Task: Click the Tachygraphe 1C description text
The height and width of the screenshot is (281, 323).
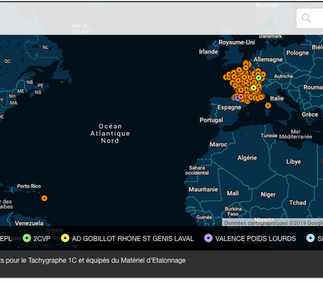Action: (x=93, y=261)
